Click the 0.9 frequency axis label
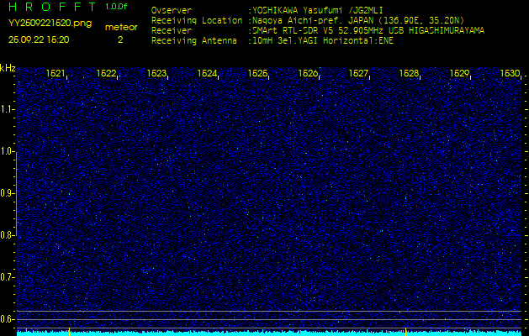This screenshot has height=336, width=529. click(x=8, y=193)
